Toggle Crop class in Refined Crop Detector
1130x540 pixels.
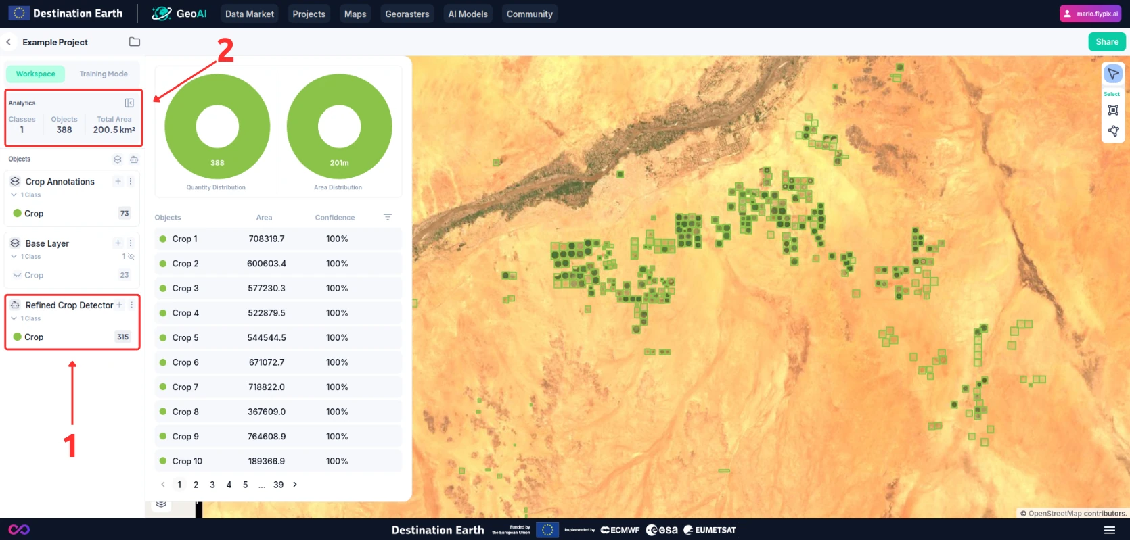(18, 337)
